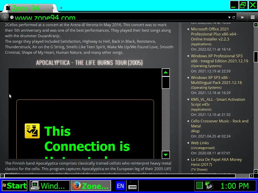This screenshot has width=258, height=193.
Task: Close the Zone 94 tab
Action: point(53,8)
